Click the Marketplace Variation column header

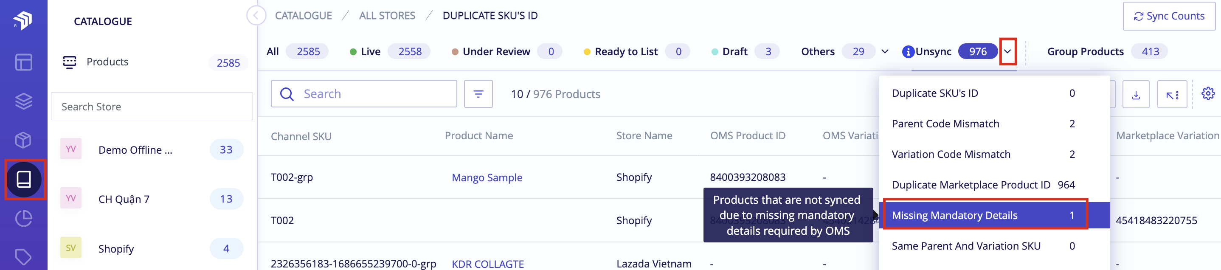1168,136
